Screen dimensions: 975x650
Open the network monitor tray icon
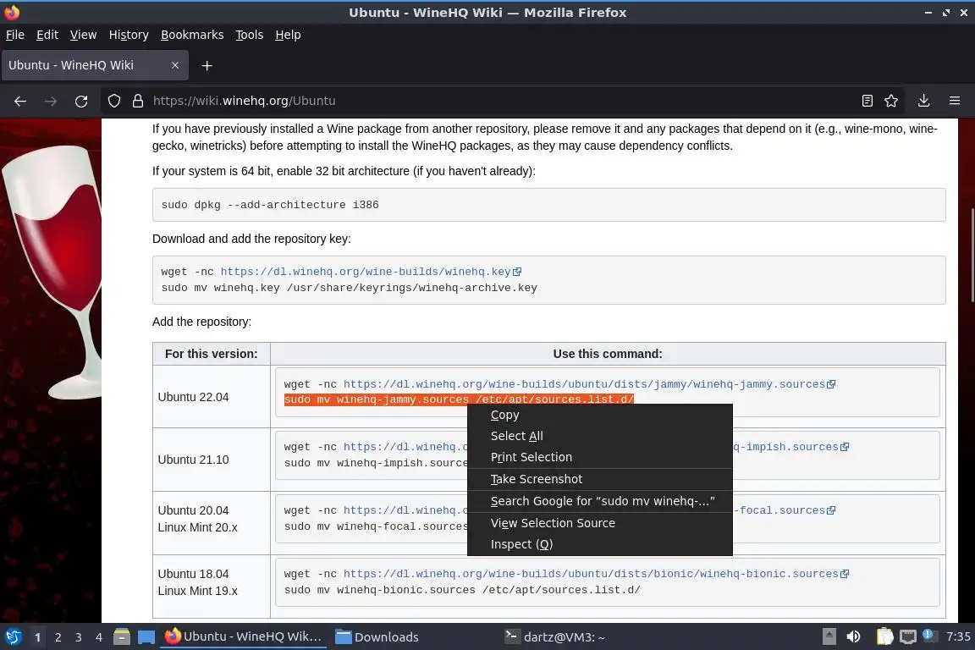point(908,636)
